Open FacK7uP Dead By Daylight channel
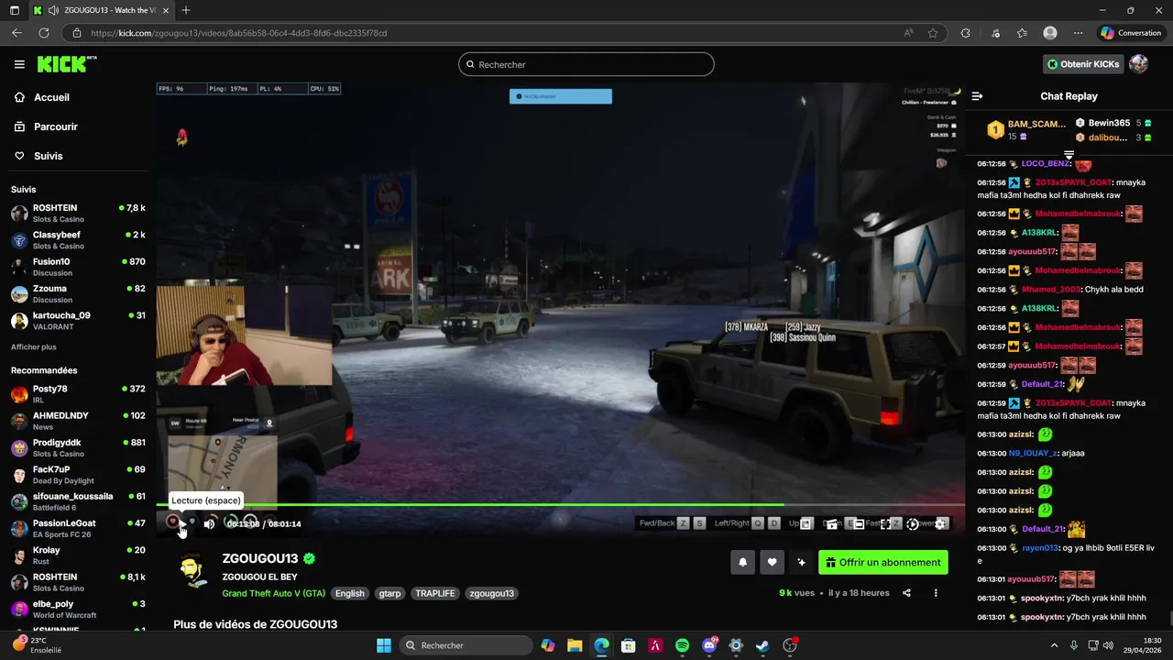Screen dimensions: 1173x660 point(78,475)
